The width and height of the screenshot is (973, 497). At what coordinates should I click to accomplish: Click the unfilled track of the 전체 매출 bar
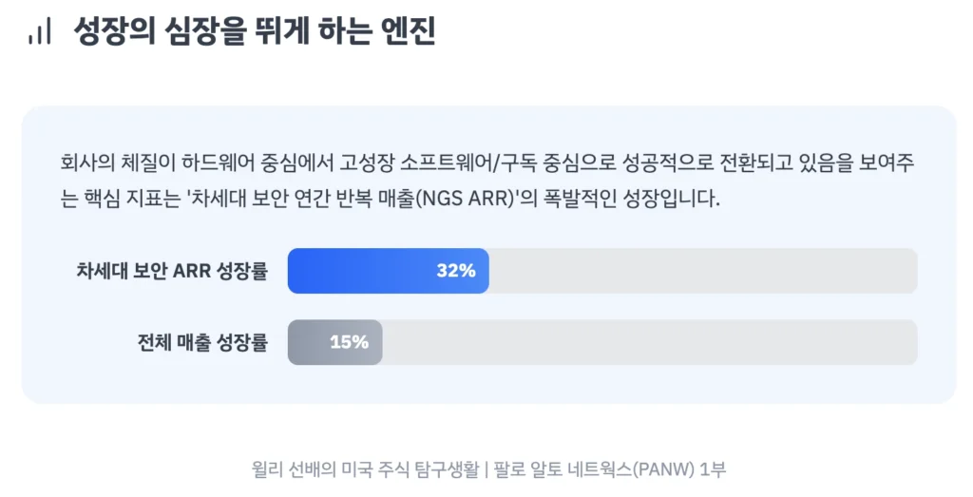(x=650, y=342)
